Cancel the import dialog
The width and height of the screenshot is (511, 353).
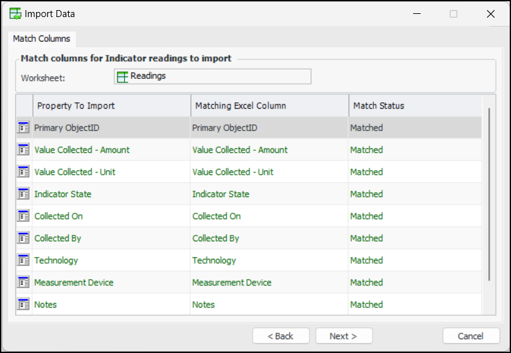coord(471,336)
